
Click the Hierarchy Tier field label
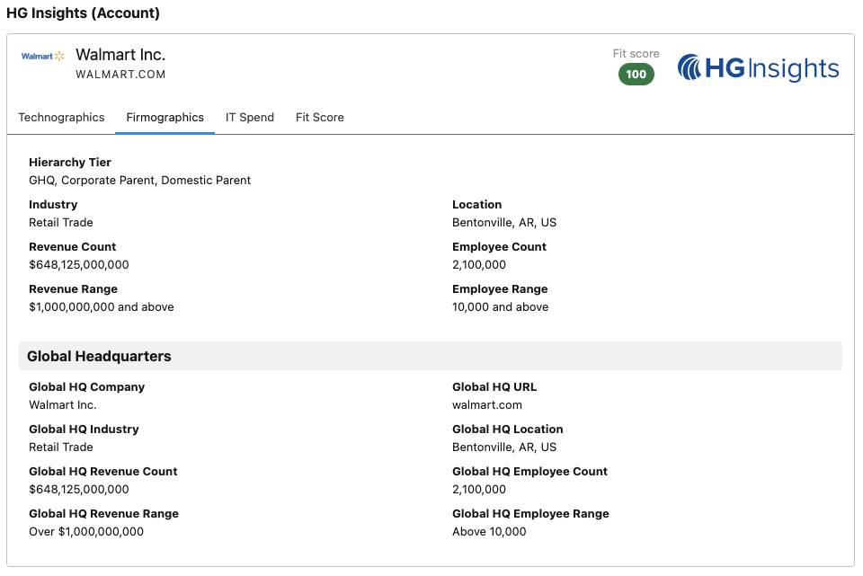(70, 163)
